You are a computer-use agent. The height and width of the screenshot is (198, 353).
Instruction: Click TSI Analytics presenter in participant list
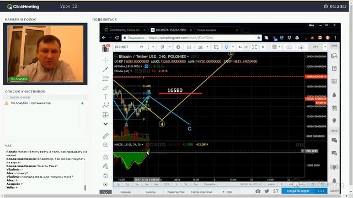[30, 103]
